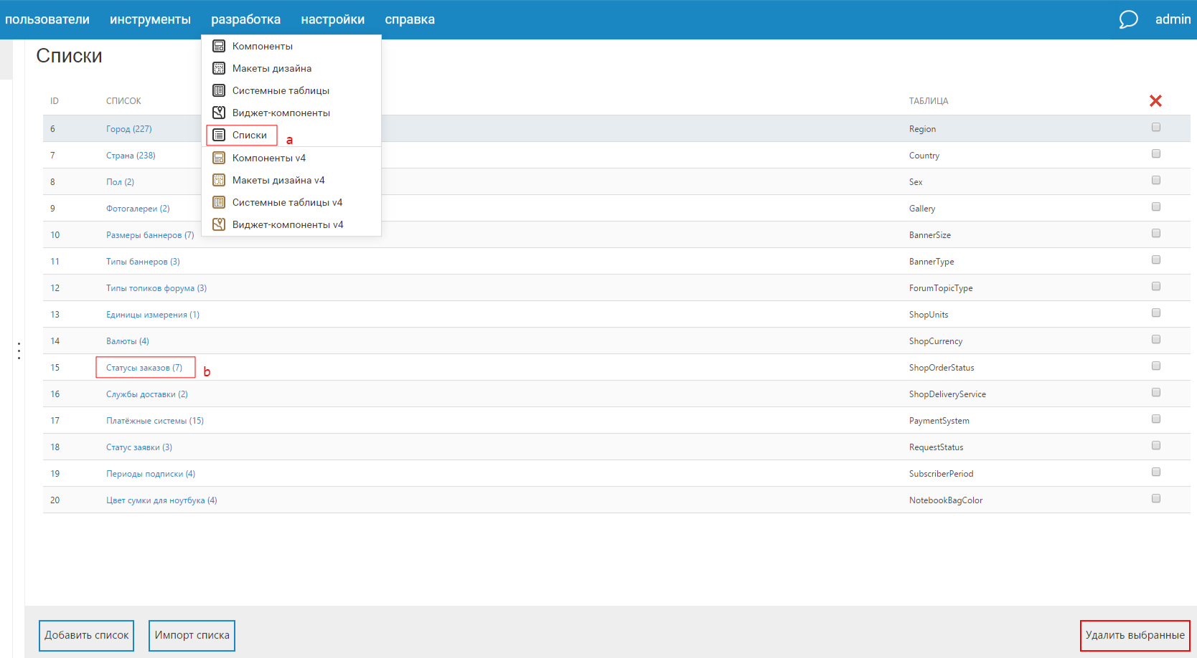This screenshot has height=658, width=1197.
Task: Select Списки from the разработка menu
Action: (x=249, y=135)
